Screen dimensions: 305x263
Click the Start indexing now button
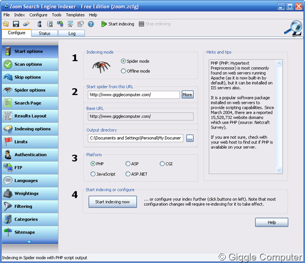click(113, 202)
